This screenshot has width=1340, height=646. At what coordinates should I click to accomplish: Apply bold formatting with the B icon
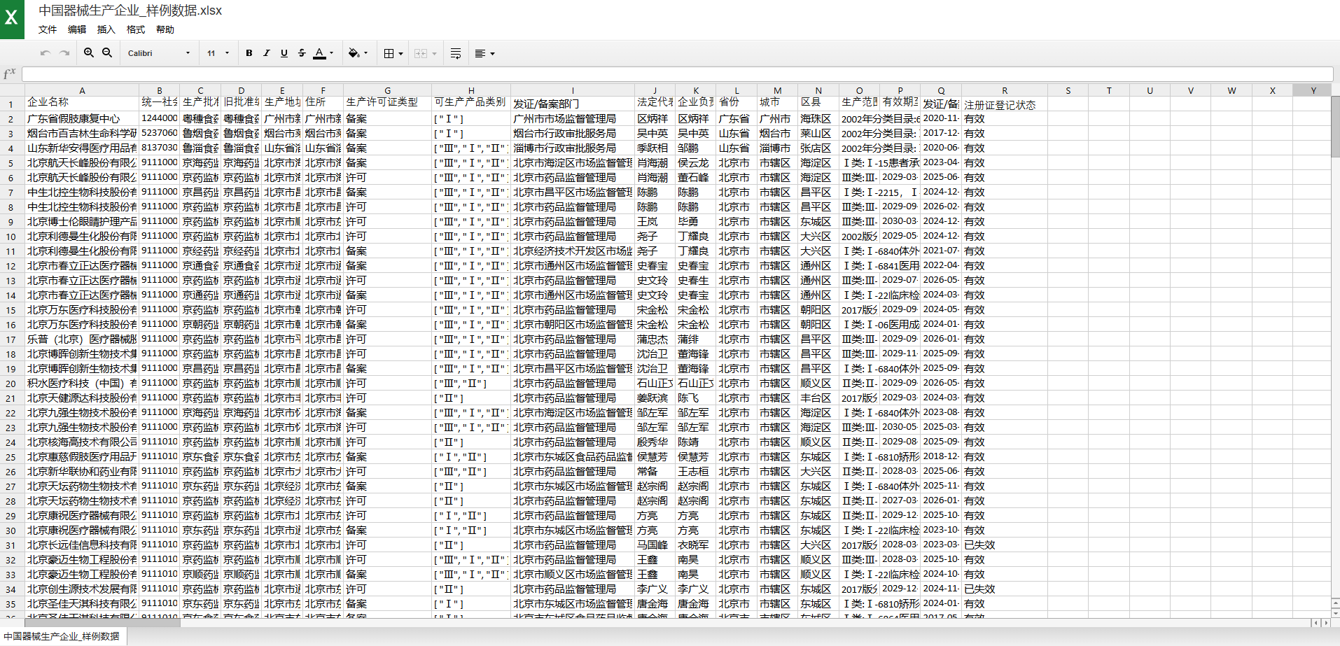point(249,53)
